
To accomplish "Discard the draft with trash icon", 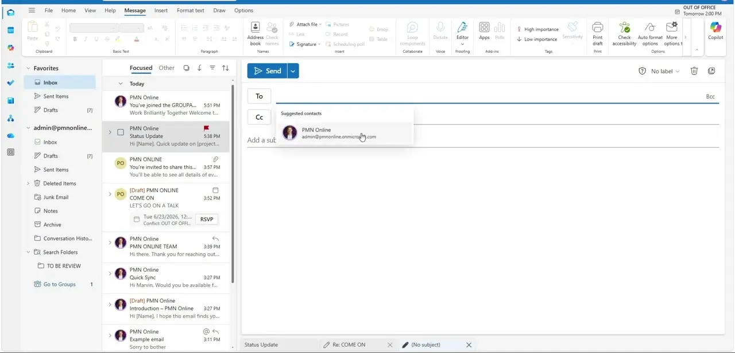I will [694, 71].
